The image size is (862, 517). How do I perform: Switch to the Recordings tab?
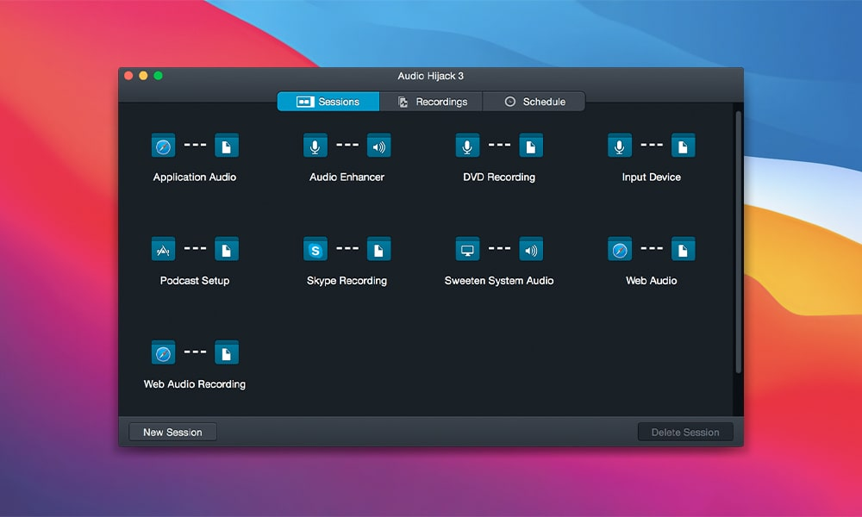(431, 101)
